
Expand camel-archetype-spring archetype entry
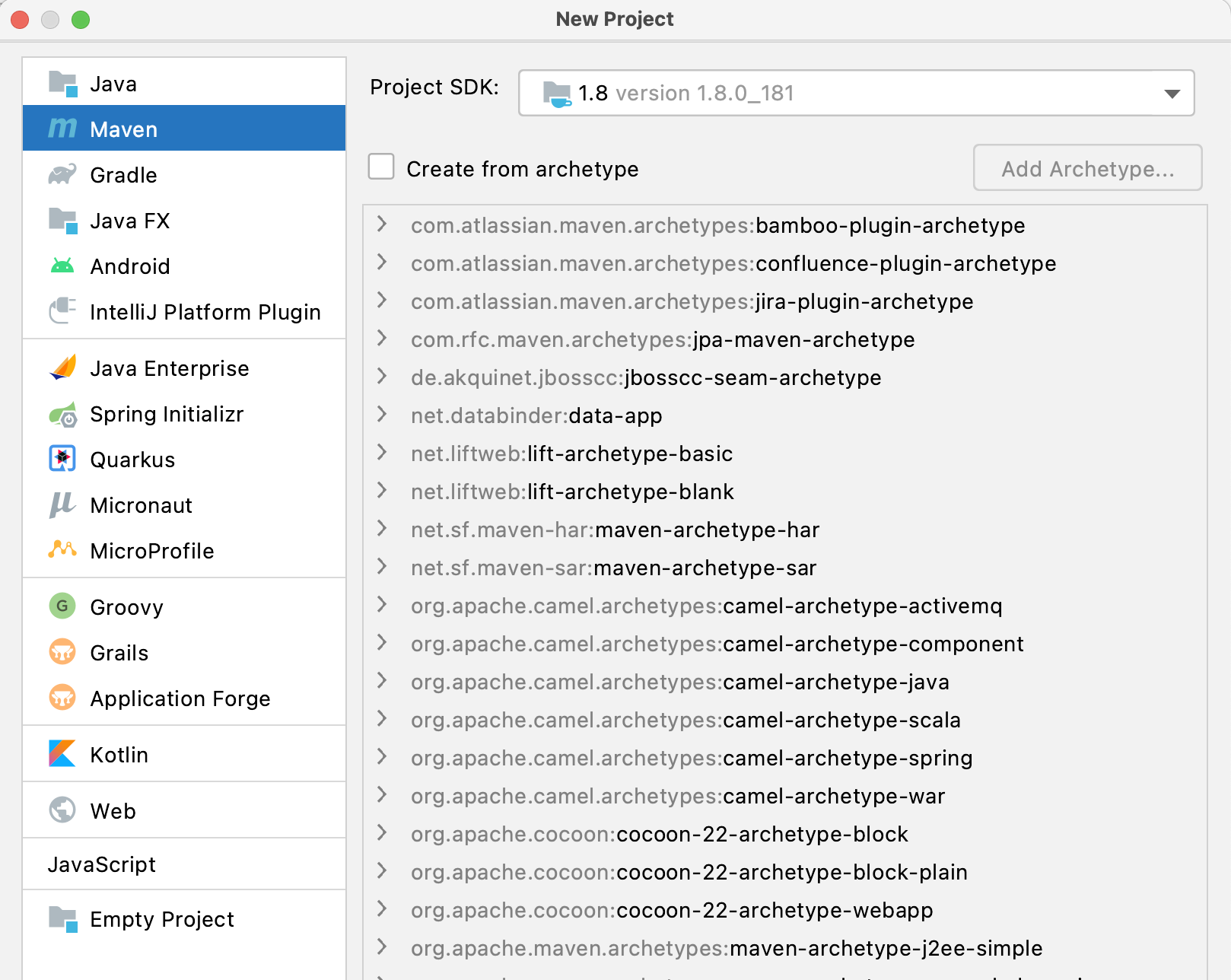(x=382, y=757)
